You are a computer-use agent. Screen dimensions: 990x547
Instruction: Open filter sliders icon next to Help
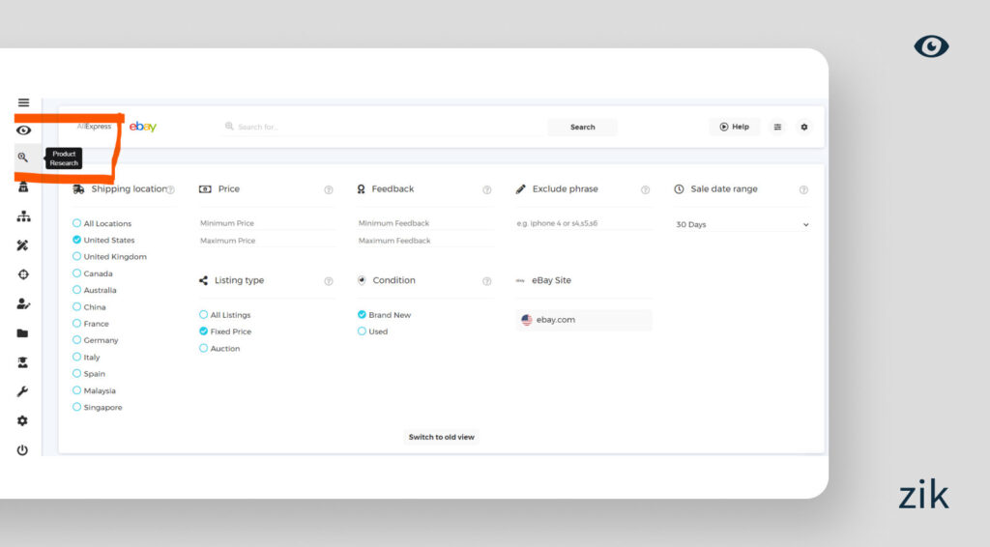point(777,127)
